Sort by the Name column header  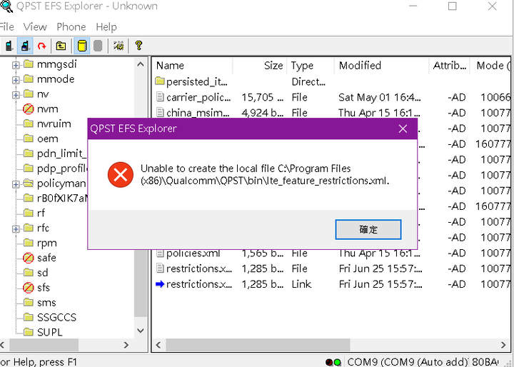(193, 66)
